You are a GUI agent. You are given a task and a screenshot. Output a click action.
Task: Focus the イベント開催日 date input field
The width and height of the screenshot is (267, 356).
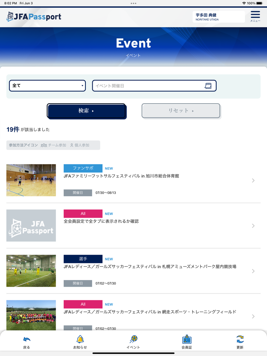[154, 86]
